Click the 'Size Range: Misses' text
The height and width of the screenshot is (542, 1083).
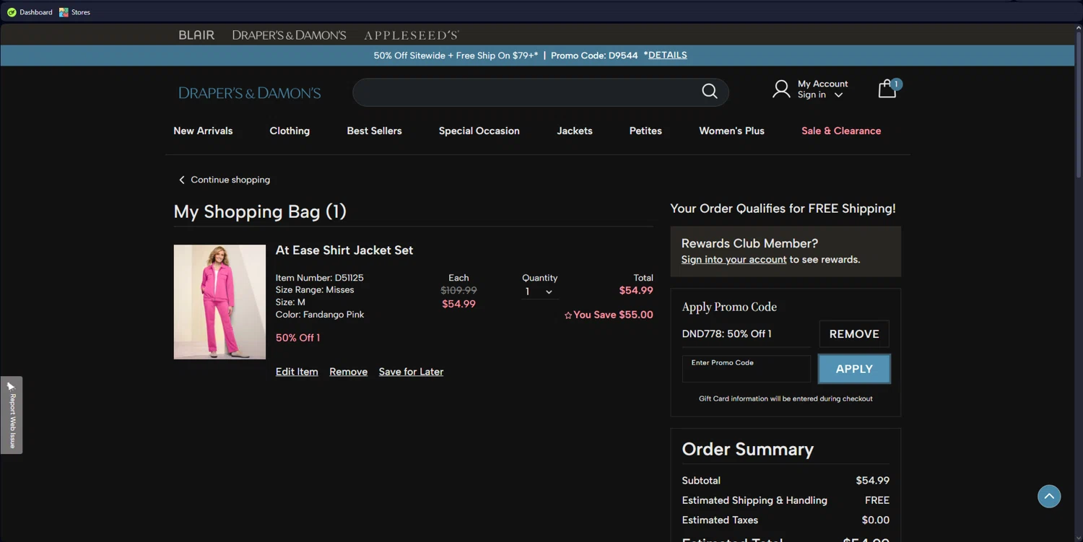pyautogui.click(x=315, y=290)
